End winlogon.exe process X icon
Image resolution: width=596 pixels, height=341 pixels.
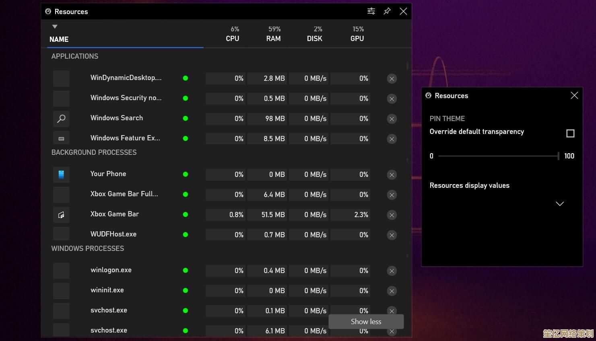point(392,271)
